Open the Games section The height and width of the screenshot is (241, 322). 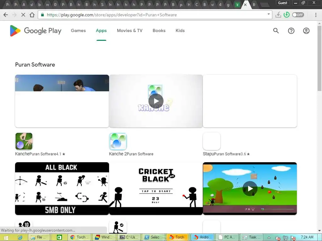coord(78,30)
